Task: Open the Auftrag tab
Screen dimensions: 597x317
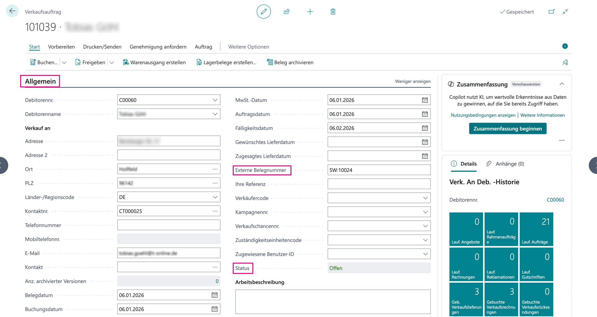Action: tap(203, 47)
